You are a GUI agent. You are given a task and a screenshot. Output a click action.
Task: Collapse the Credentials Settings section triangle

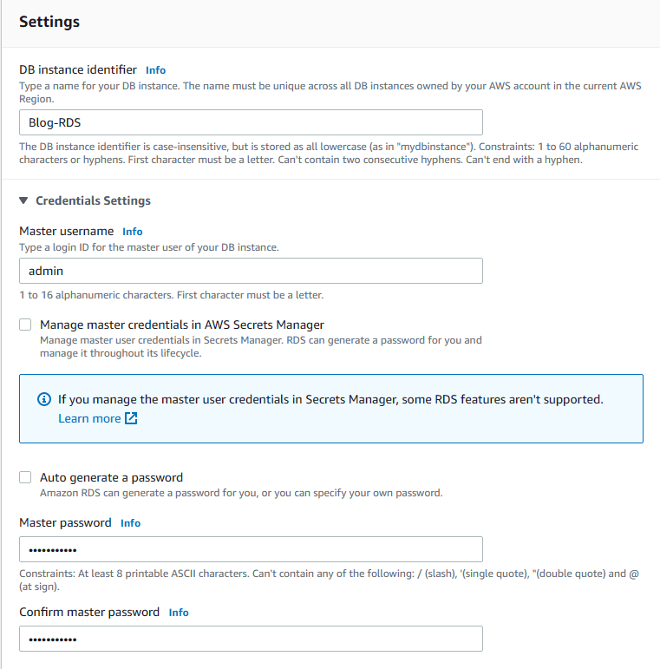pos(23,200)
